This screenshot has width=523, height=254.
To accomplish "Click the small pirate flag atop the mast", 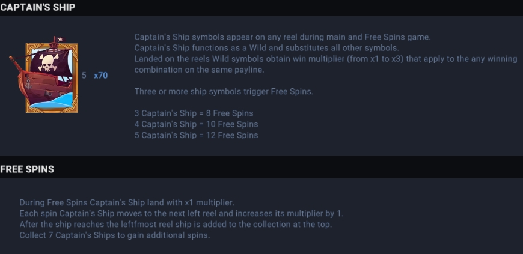I will pyautogui.click(x=60, y=40).
